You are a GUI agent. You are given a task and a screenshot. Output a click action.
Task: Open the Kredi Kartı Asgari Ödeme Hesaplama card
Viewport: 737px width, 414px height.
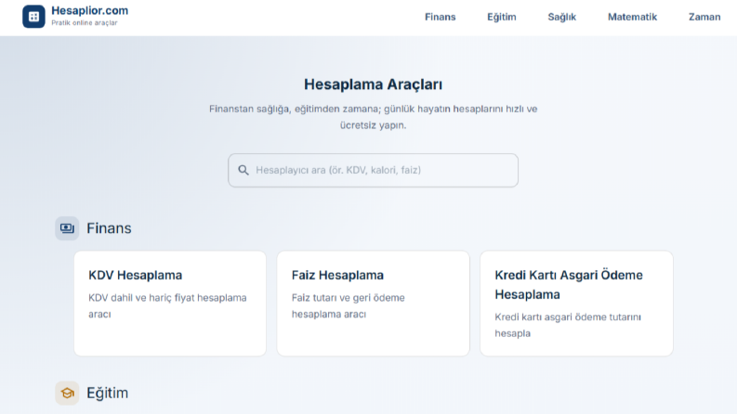pos(576,304)
